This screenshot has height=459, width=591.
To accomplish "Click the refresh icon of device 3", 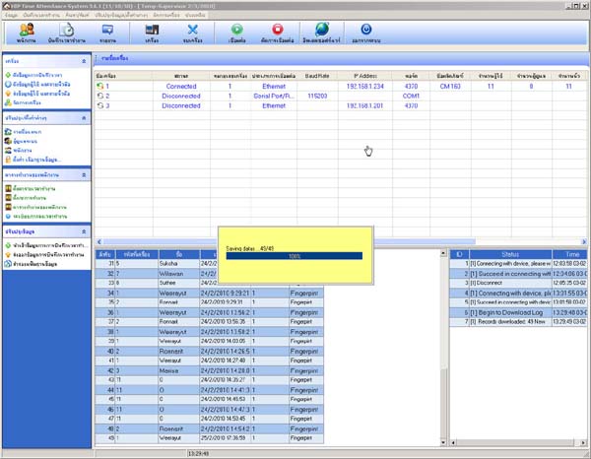I will pos(100,106).
